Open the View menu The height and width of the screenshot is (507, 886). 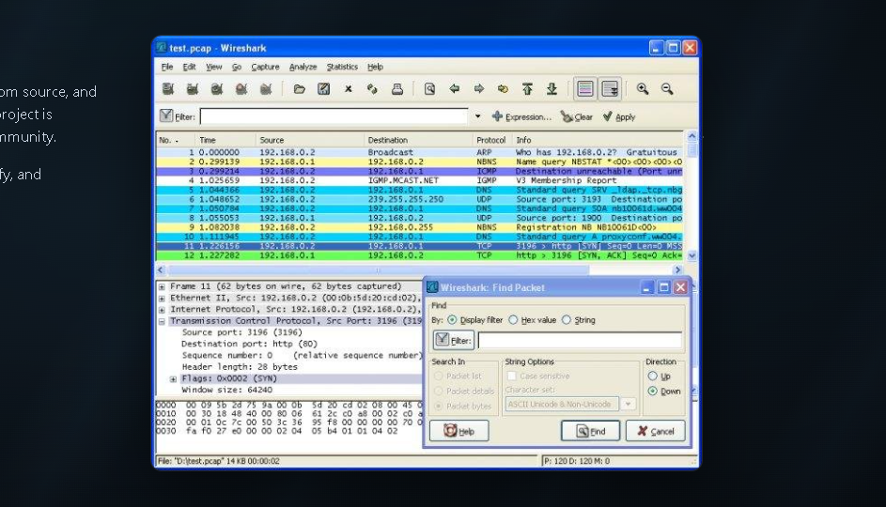tap(213, 67)
